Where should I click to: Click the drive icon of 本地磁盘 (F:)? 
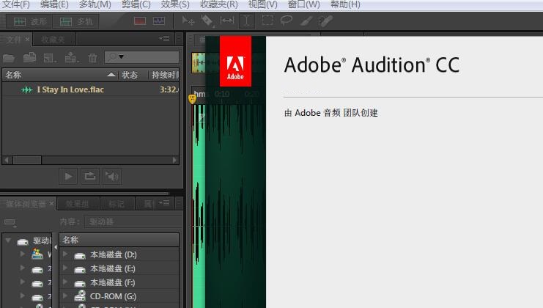pyautogui.click(x=80, y=283)
